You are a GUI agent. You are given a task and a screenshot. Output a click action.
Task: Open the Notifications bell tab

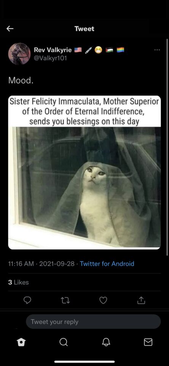coord(105,342)
